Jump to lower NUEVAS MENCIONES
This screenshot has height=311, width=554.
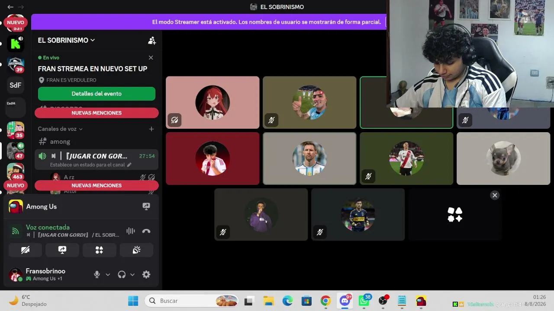point(97,185)
